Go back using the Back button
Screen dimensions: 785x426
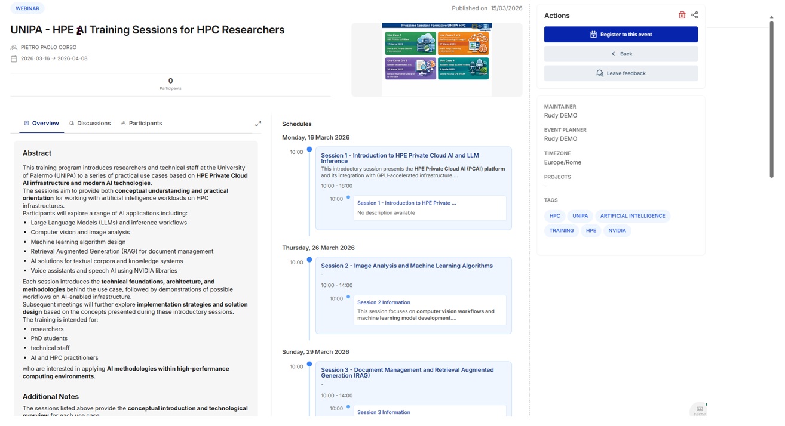coord(621,54)
